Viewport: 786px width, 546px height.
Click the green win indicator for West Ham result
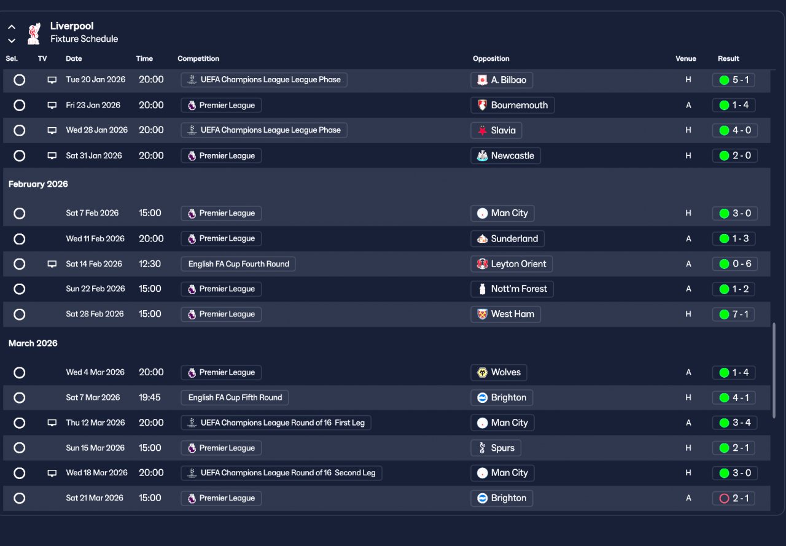pyautogui.click(x=724, y=314)
